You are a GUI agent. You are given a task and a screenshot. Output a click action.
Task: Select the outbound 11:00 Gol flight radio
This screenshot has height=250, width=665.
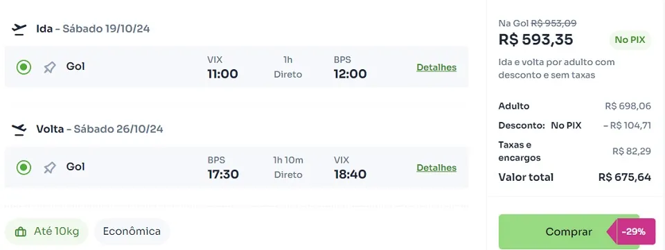tap(24, 67)
